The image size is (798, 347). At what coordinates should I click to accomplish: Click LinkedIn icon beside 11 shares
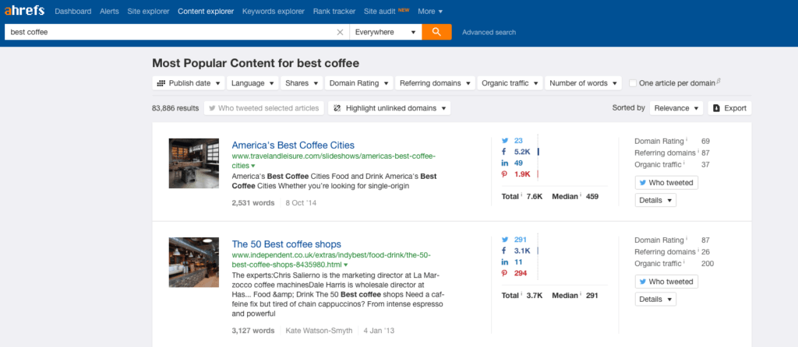pos(505,262)
